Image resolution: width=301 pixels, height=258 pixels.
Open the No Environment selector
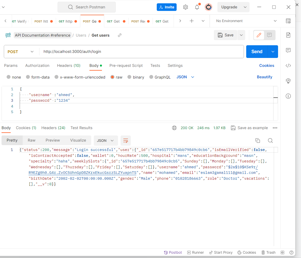point(246,21)
